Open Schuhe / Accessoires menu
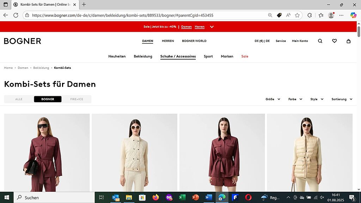The height and width of the screenshot is (203, 361). click(178, 56)
